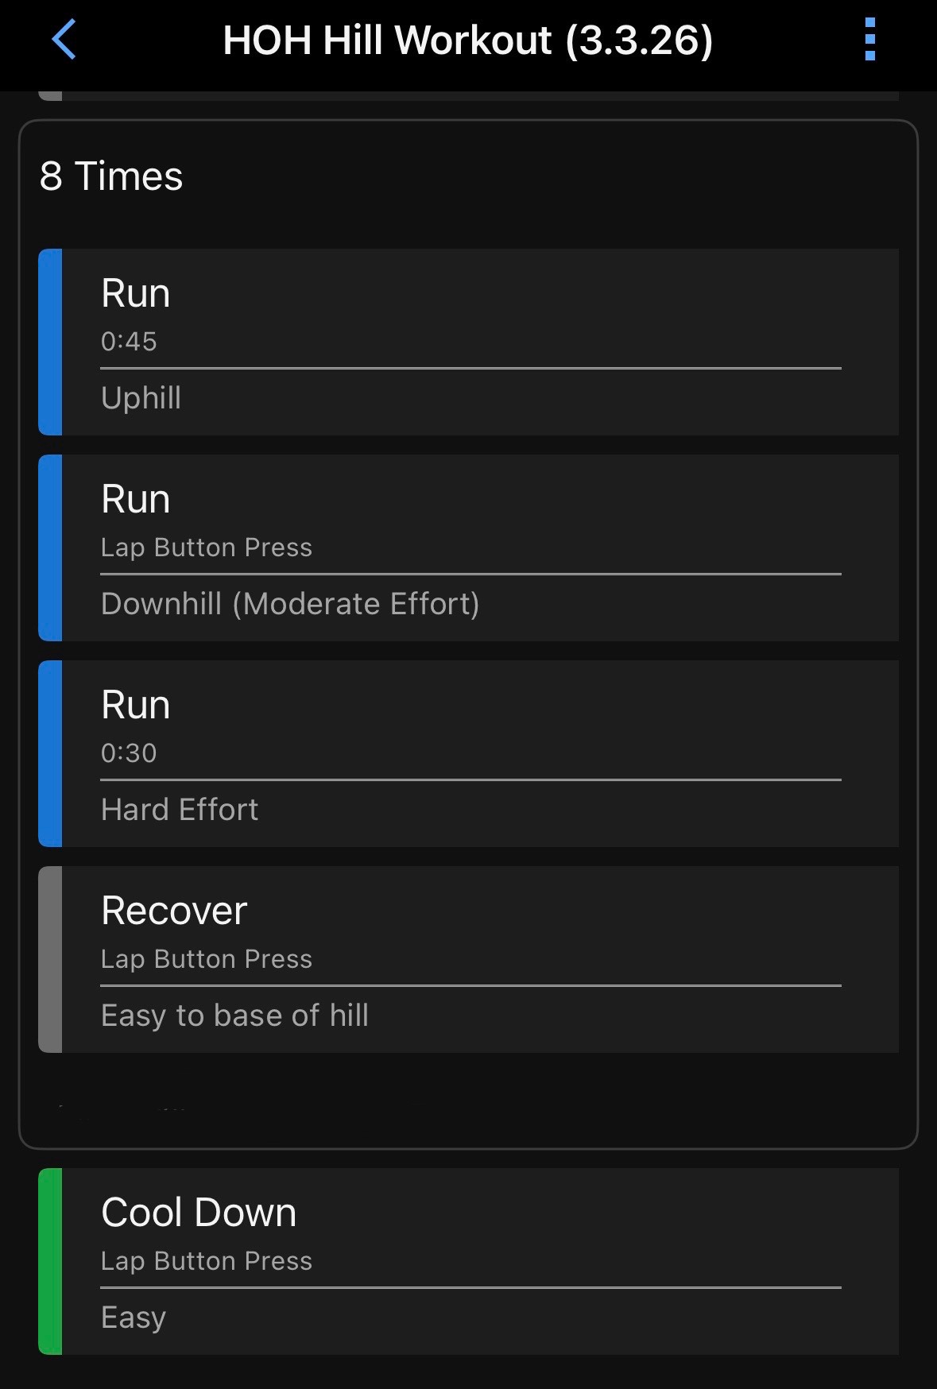Tap Lap Button Press above the Downhill note

(207, 547)
